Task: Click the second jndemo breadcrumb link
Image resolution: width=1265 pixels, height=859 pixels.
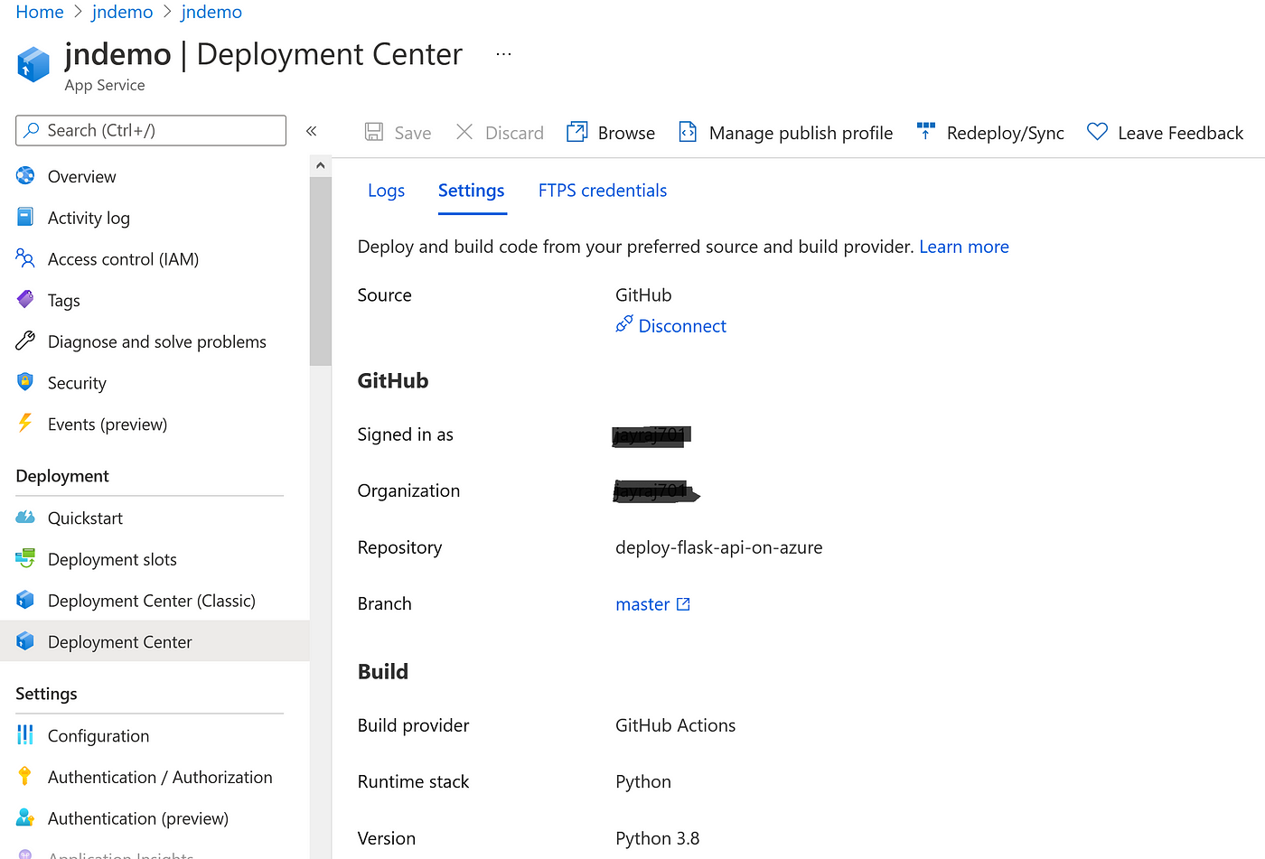Action: [211, 12]
